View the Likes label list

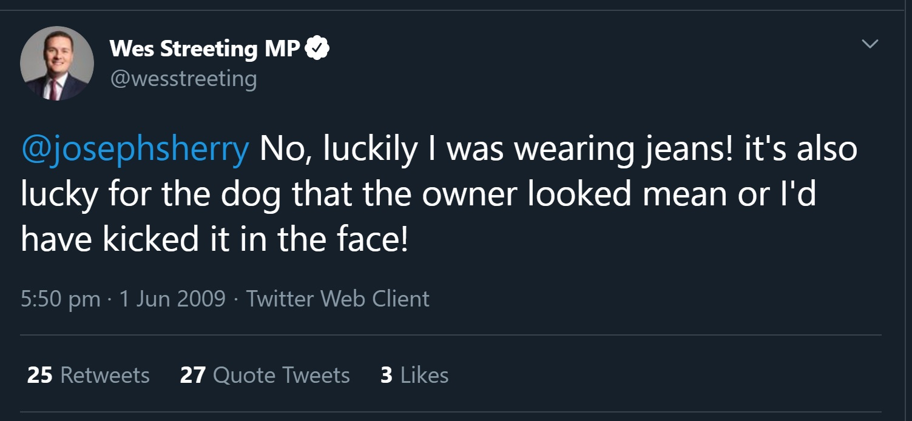[x=425, y=376]
